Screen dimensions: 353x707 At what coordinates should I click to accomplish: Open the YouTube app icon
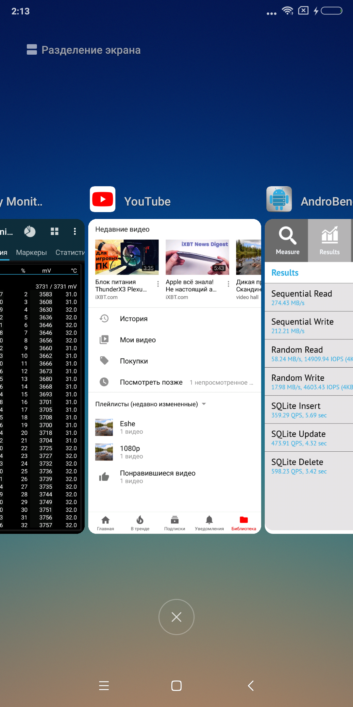(103, 199)
